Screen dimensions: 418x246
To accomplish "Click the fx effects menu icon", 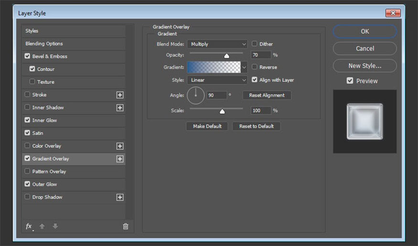I will (x=29, y=226).
